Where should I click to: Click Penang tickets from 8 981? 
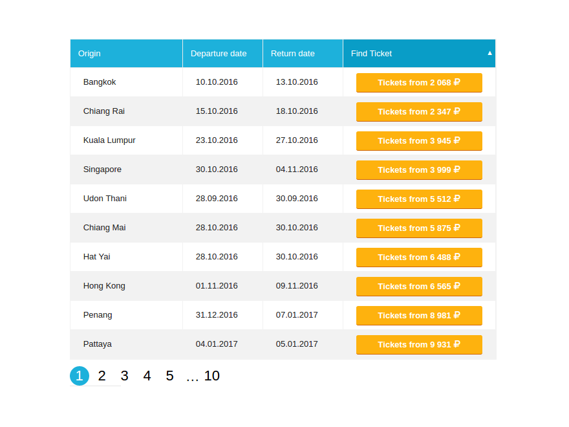pyautogui.click(x=419, y=316)
